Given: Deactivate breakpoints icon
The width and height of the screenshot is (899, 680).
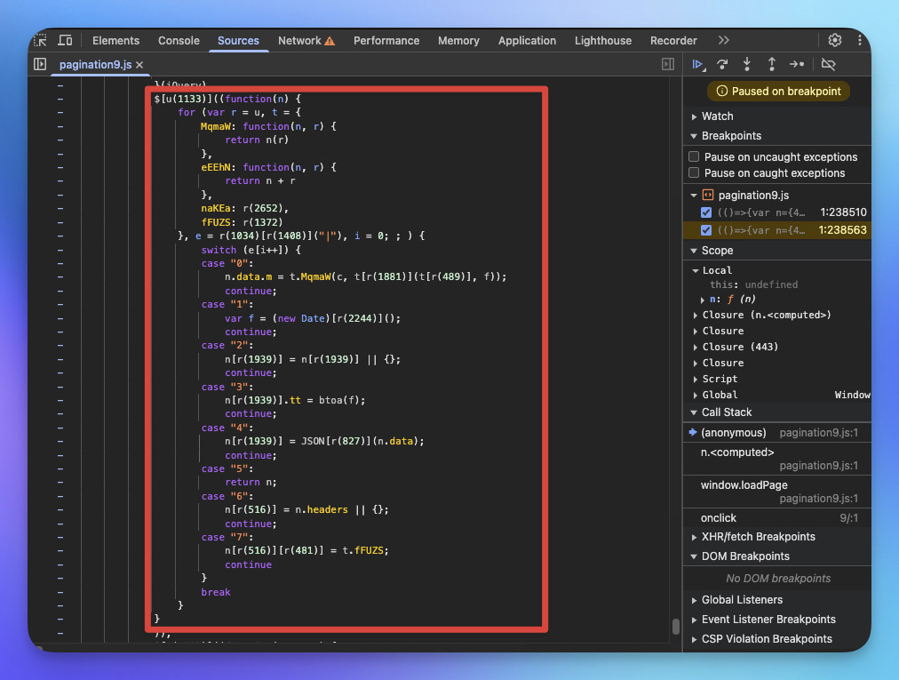Looking at the screenshot, I should [829, 64].
